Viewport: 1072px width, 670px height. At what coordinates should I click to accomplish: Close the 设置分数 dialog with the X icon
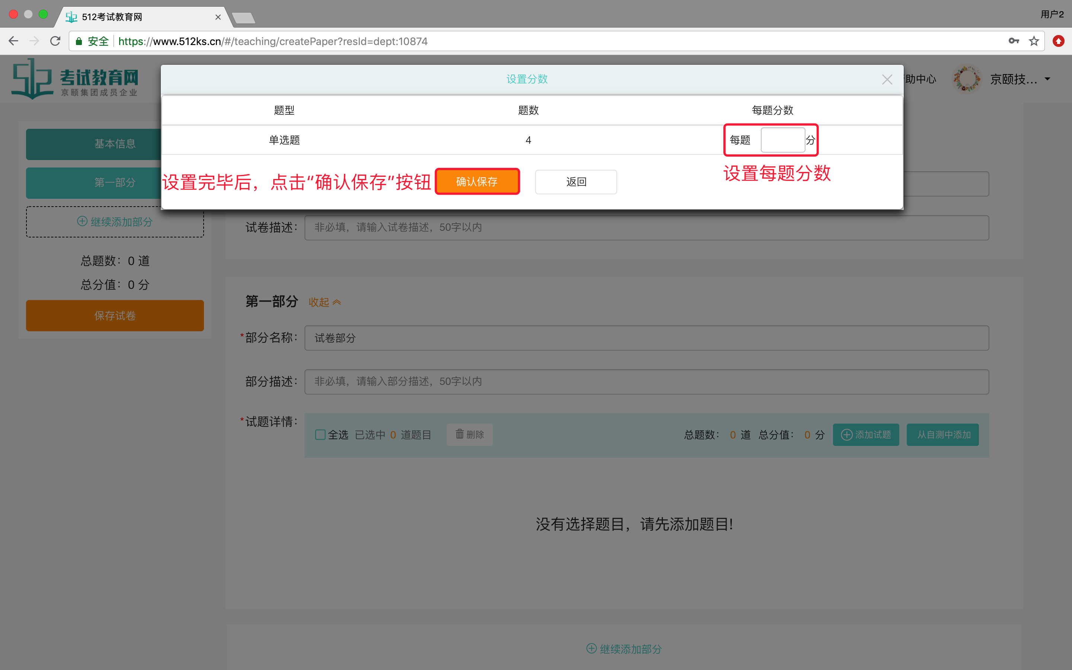[887, 79]
